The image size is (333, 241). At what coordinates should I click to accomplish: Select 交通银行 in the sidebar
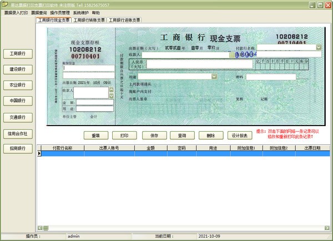coord(18,118)
